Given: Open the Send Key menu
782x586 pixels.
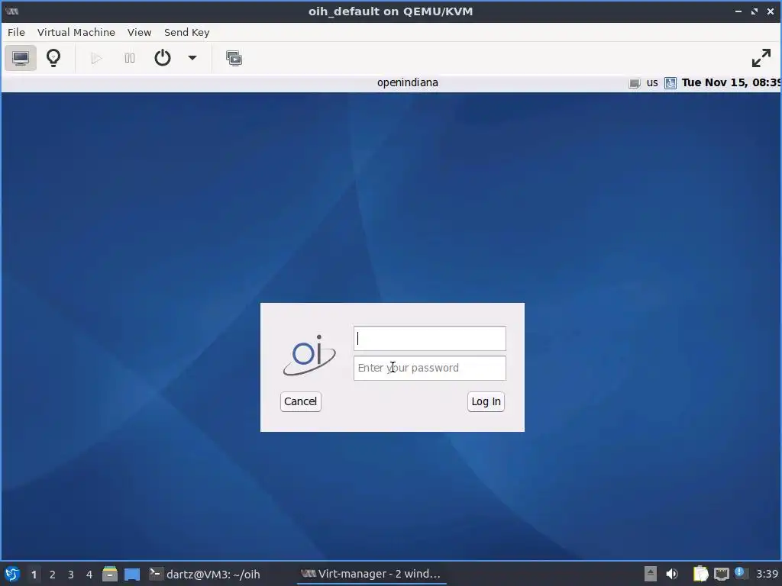Looking at the screenshot, I should [x=187, y=32].
